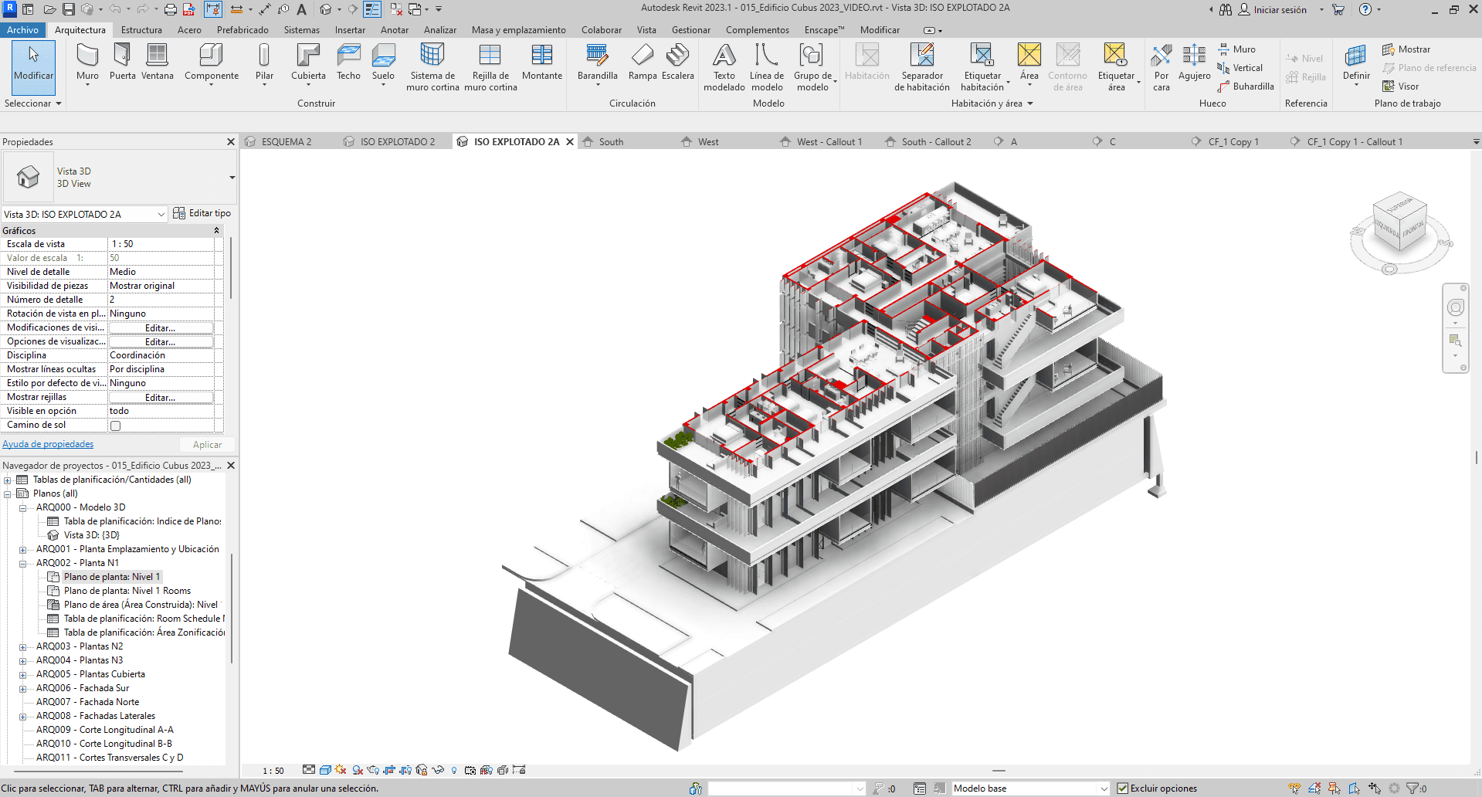This screenshot has width=1482, height=797.
Task: Open the Visor work plane viewer
Action: [1401, 86]
